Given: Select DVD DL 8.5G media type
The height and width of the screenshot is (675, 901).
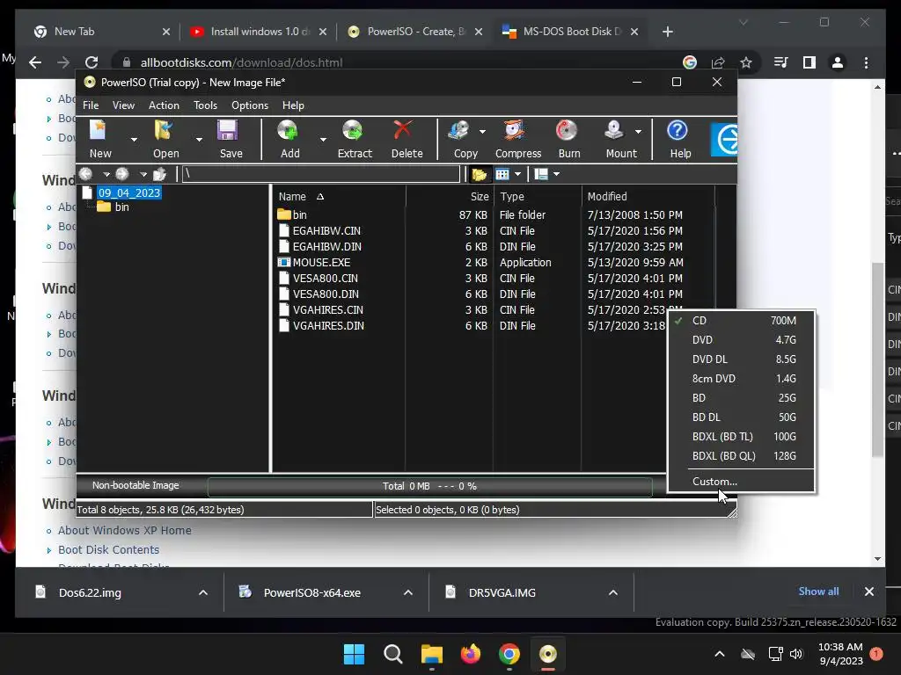Looking at the screenshot, I should [x=741, y=359].
